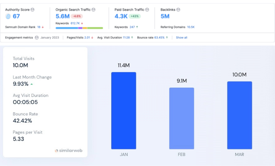The height and width of the screenshot is (166, 275).
Task: Select the MAR bar in visits chart
Action: point(239,115)
